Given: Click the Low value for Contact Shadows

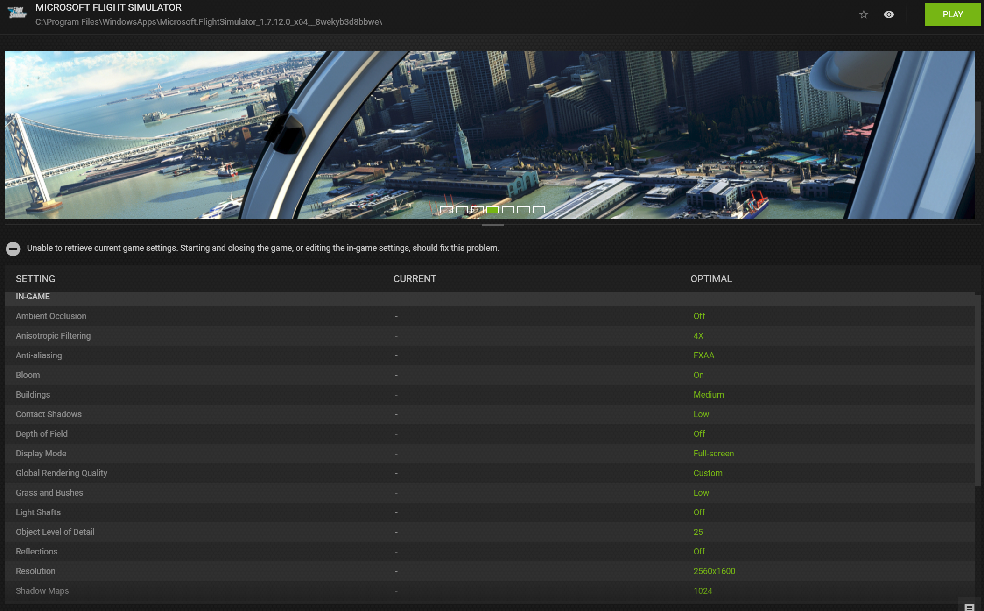Looking at the screenshot, I should click(701, 414).
